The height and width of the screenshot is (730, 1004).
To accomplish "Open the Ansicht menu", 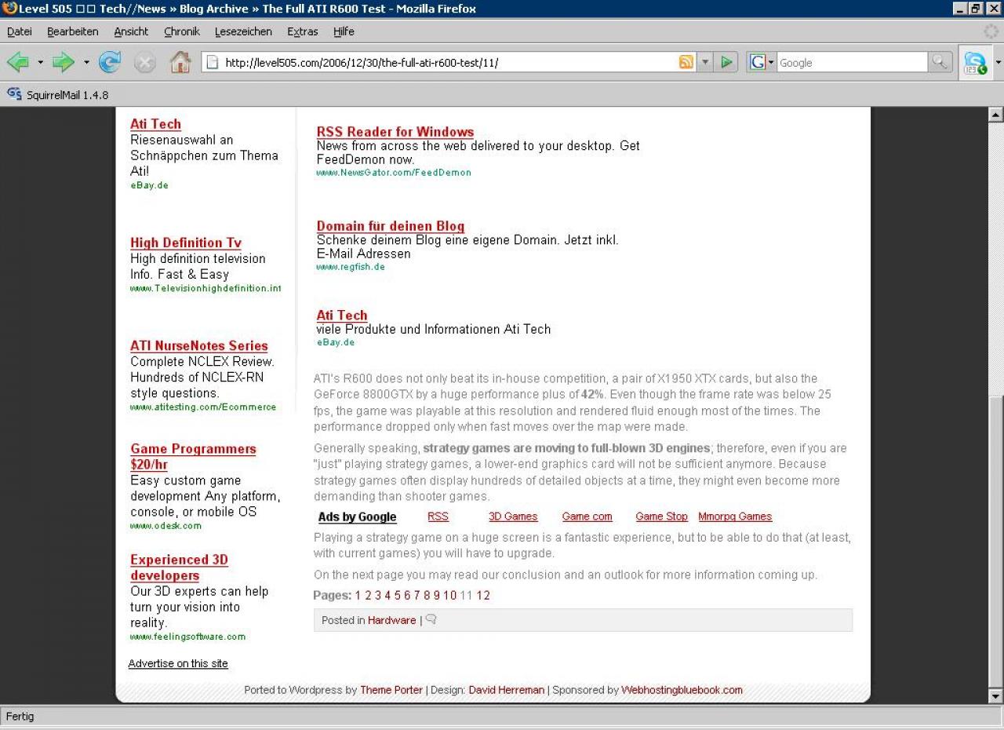I will [131, 31].
